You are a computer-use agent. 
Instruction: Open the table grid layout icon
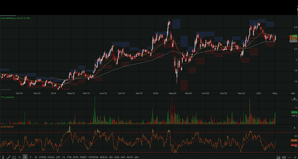click(x=14, y=157)
